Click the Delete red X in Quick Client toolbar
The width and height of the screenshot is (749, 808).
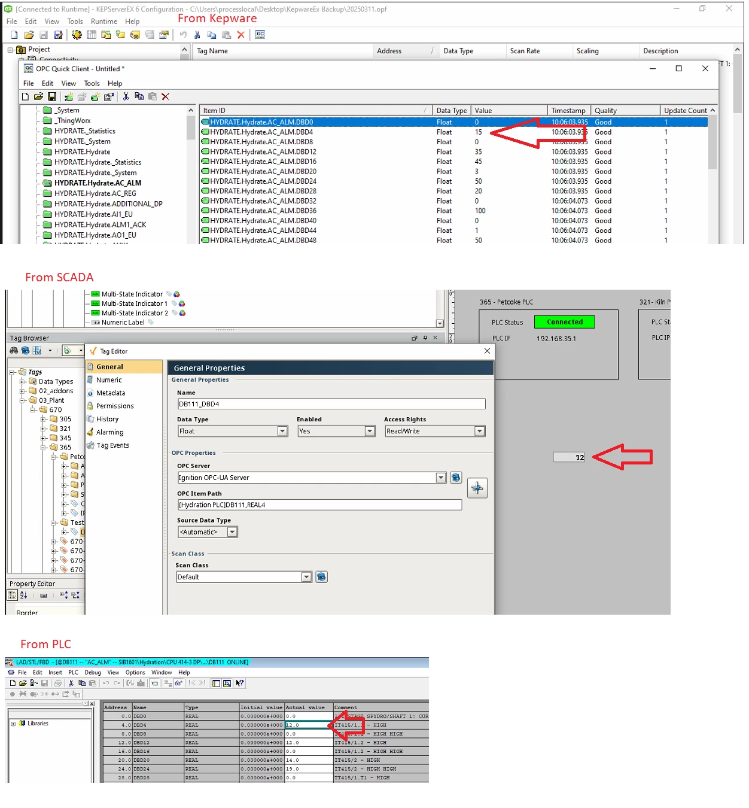tap(166, 96)
